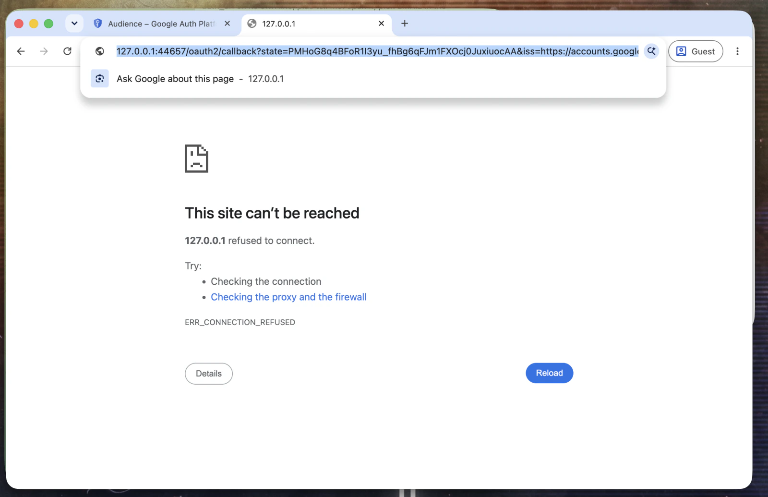Reload the page using the toolbar refresh icon

pos(67,51)
